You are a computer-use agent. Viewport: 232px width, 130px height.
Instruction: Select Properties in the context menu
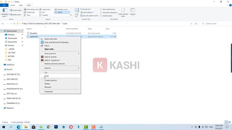[x=48, y=92]
